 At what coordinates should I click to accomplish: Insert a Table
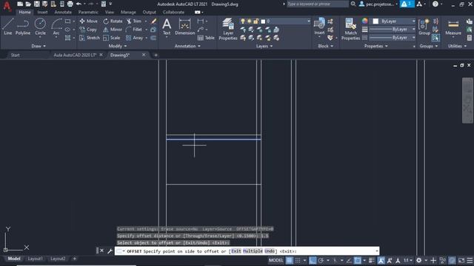point(206,38)
